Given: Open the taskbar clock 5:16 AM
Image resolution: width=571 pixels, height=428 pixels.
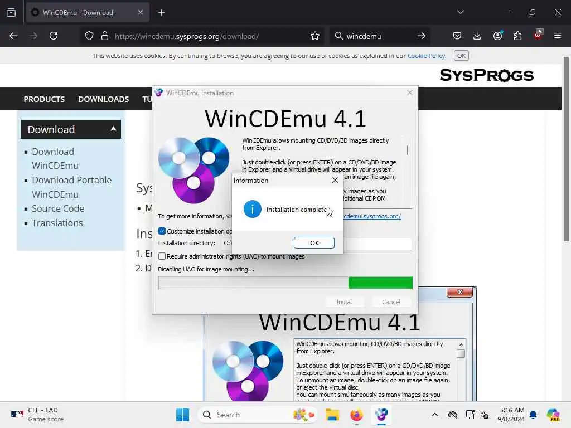Looking at the screenshot, I should click(x=512, y=415).
